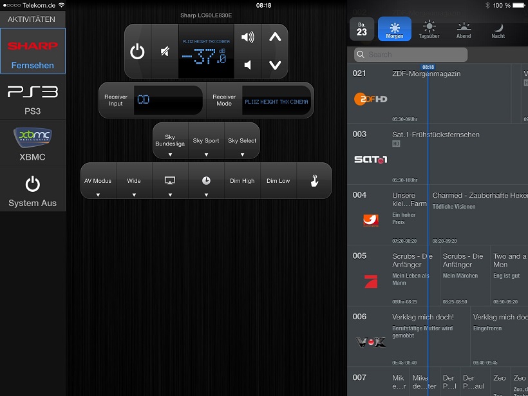The width and height of the screenshot is (528, 396).
Task: Turn everything off with System Aus
Action: coord(33,190)
